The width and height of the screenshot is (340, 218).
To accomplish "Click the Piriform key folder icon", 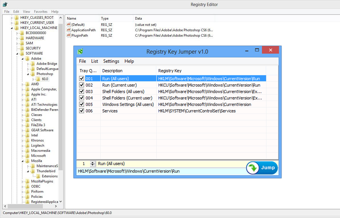I will (28, 192).
